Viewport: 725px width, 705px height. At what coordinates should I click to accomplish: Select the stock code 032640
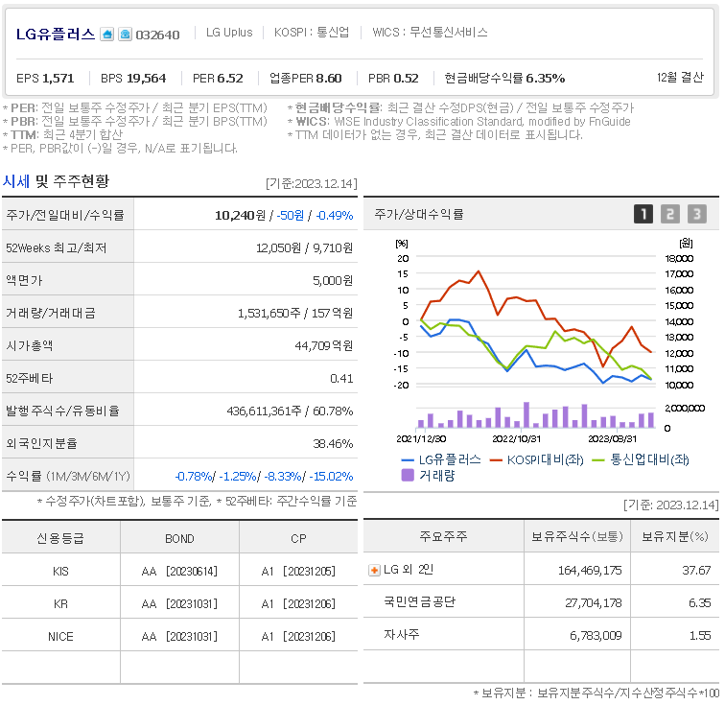coord(157,35)
